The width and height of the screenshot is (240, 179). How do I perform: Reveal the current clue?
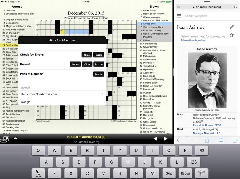click(x=87, y=64)
